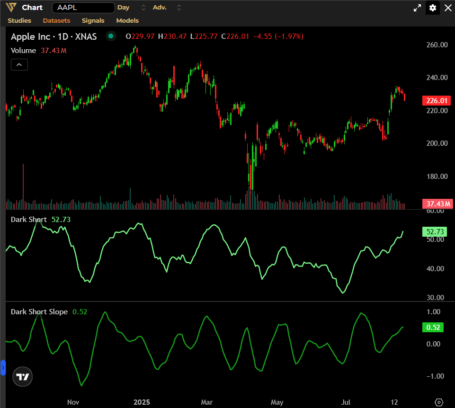Click the 12 date label on time axis
Screen dimensions: 455x408
click(394, 402)
